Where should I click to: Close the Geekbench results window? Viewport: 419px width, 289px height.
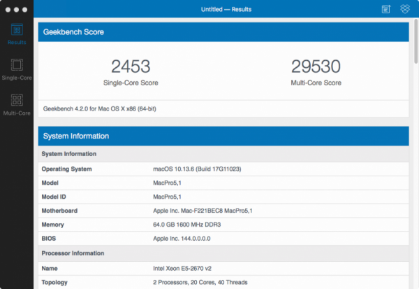pyautogui.click(x=6, y=10)
